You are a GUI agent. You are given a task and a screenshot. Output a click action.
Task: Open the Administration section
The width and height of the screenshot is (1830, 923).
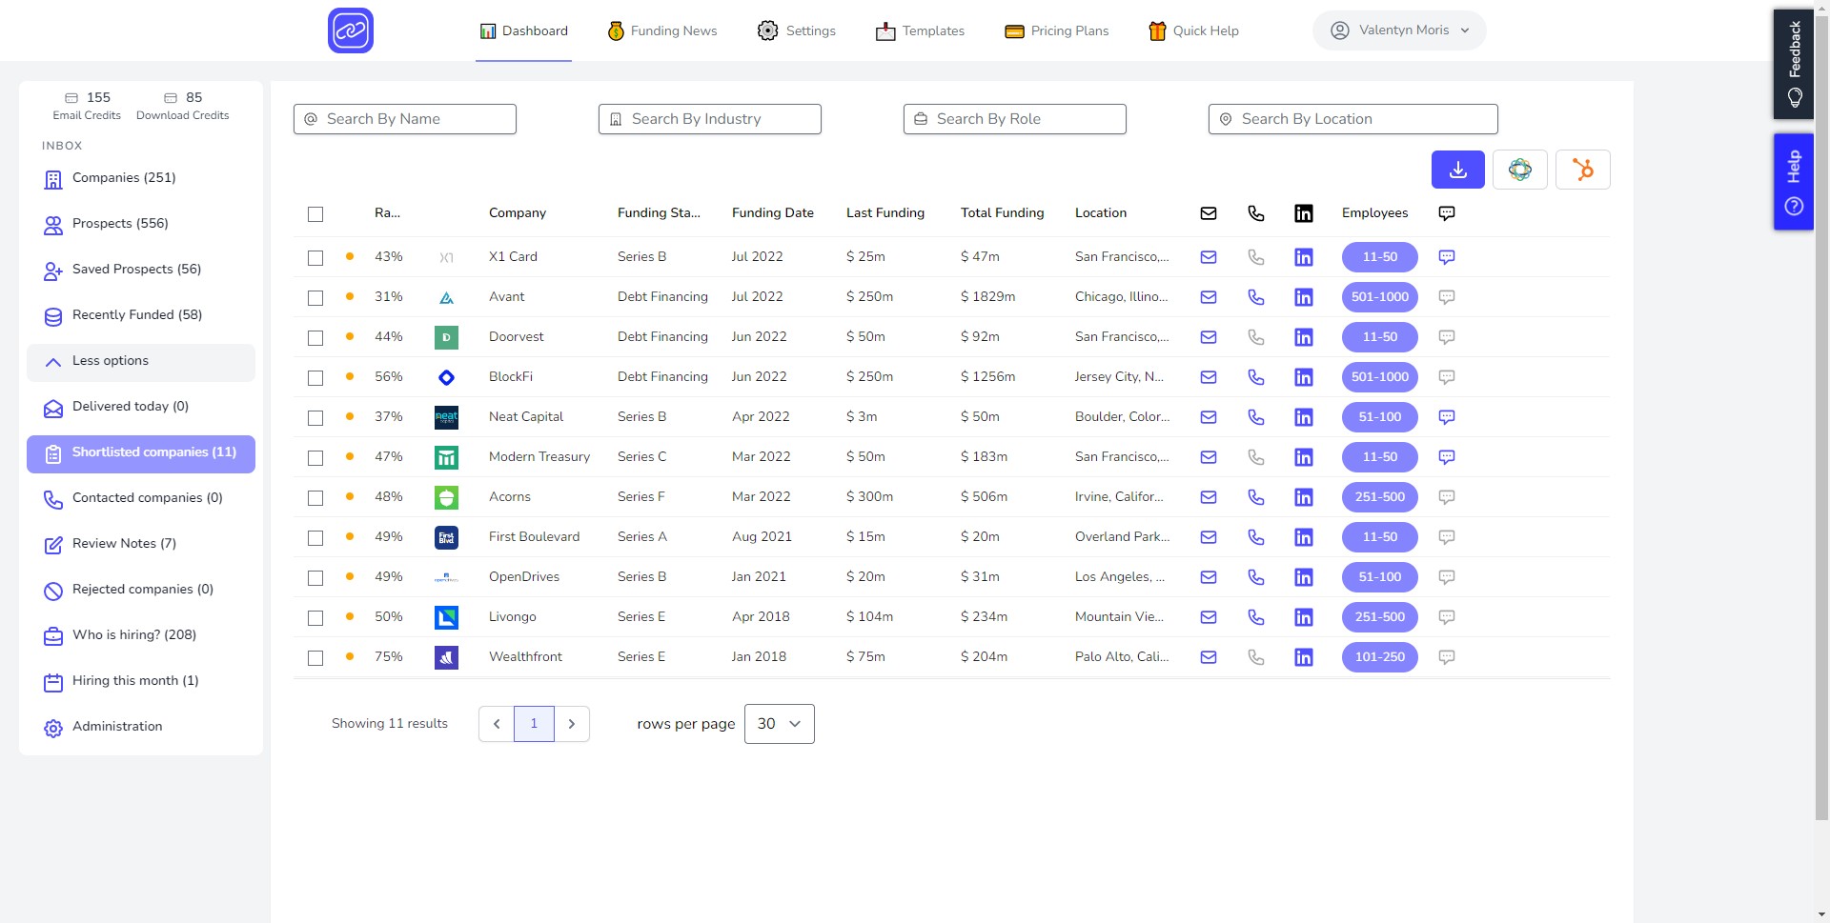coord(141,727)
